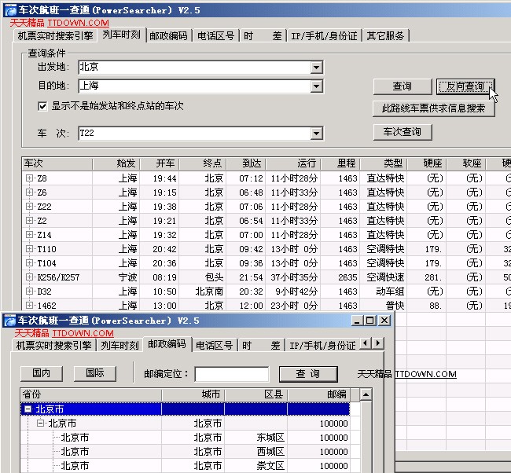Collapse the nested 北京市 city node
Image resolution: width=511 pixels, height=473 pixels.
40,423
